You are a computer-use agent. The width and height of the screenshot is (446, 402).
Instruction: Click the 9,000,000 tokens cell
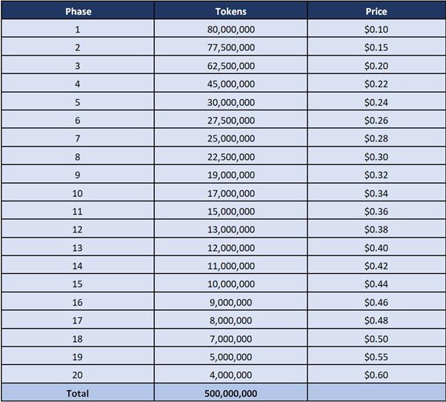(230, 302)
